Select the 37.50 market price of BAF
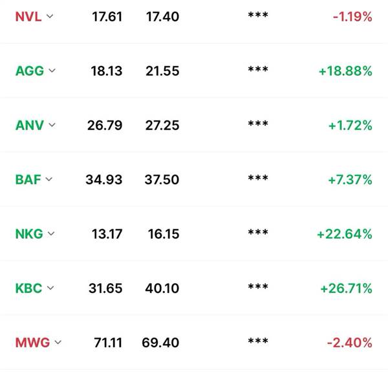 (162, 180)
